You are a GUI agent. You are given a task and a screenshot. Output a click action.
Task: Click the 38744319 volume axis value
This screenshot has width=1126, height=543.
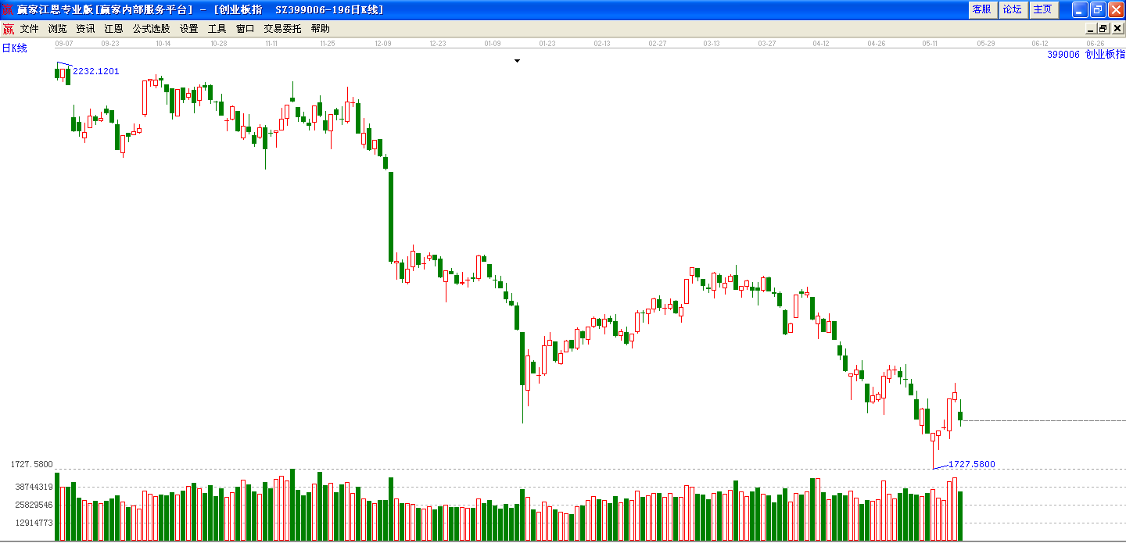(34, 487)
